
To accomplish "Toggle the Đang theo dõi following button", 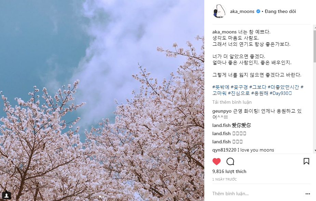I will coord(280,12).
